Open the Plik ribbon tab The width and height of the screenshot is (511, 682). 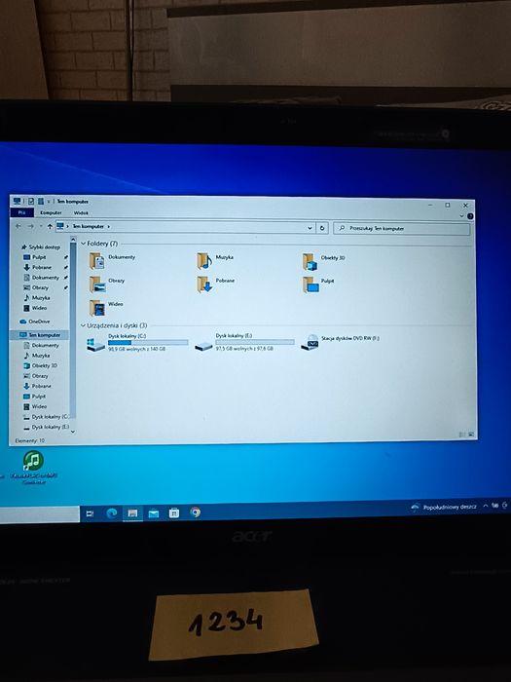[21, 212]
